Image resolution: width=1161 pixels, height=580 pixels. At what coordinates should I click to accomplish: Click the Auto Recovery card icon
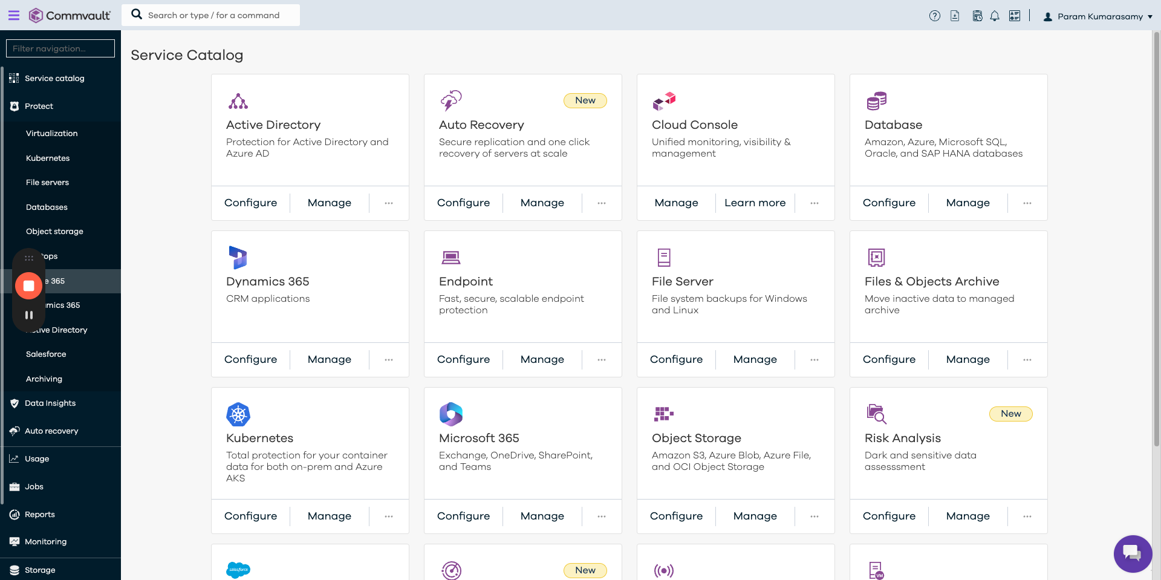pos(451,101)
